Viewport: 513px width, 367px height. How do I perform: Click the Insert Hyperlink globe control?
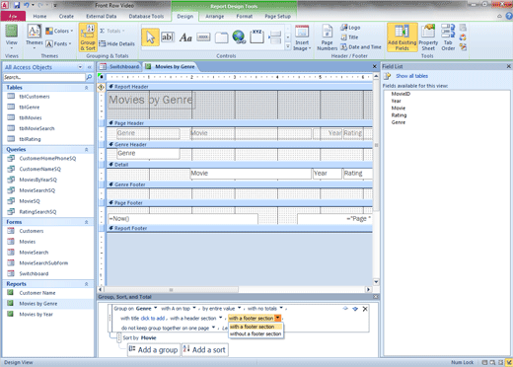[x=239, y=37]
